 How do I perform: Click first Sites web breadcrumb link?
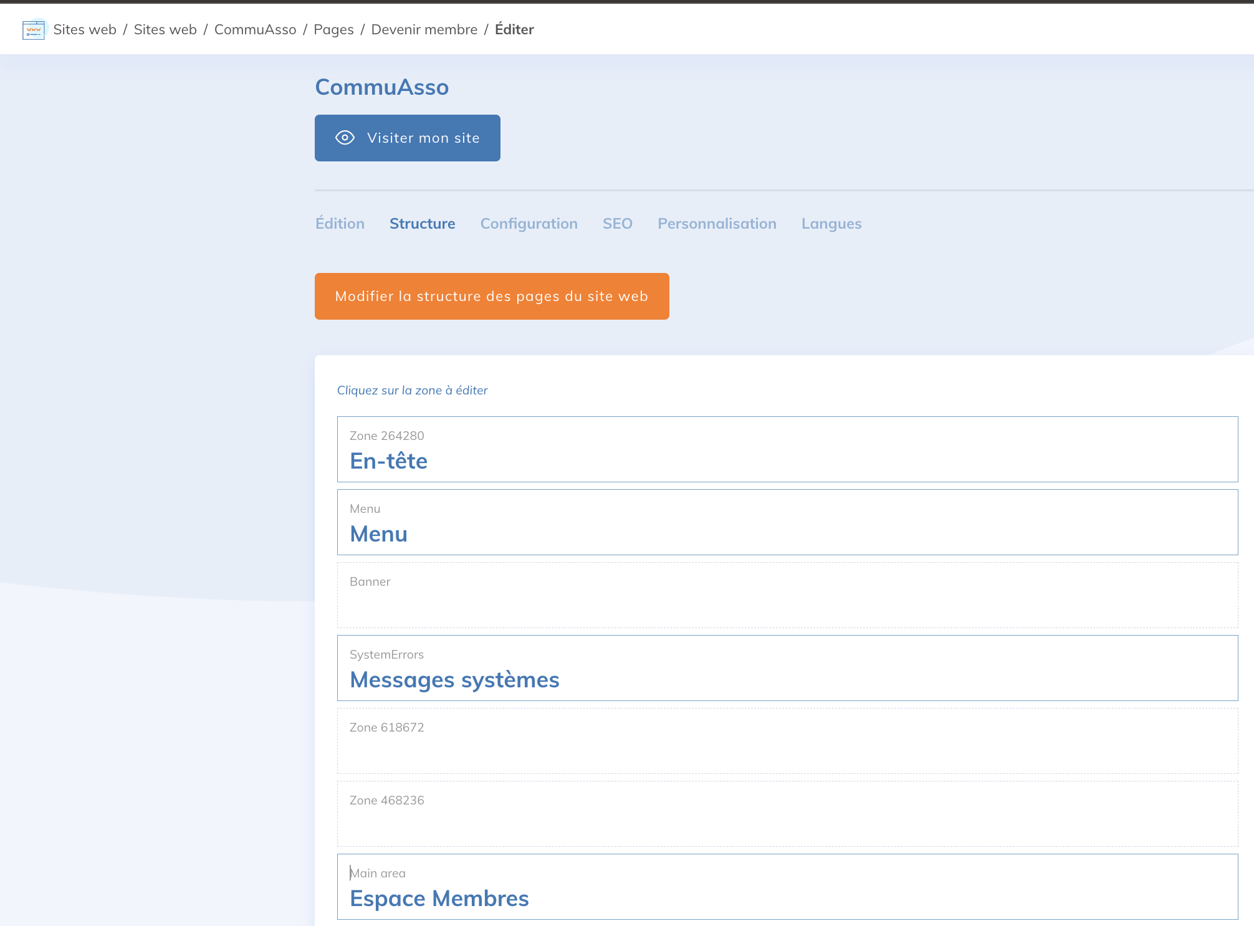85,30
